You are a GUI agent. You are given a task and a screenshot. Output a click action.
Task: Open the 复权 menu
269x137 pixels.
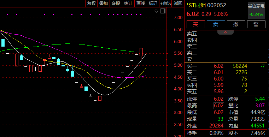91,4
